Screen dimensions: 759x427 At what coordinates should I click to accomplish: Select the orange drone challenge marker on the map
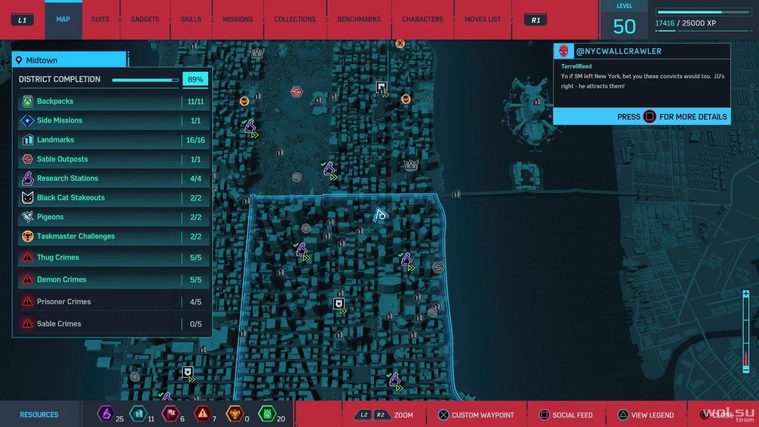coord(400,43)
